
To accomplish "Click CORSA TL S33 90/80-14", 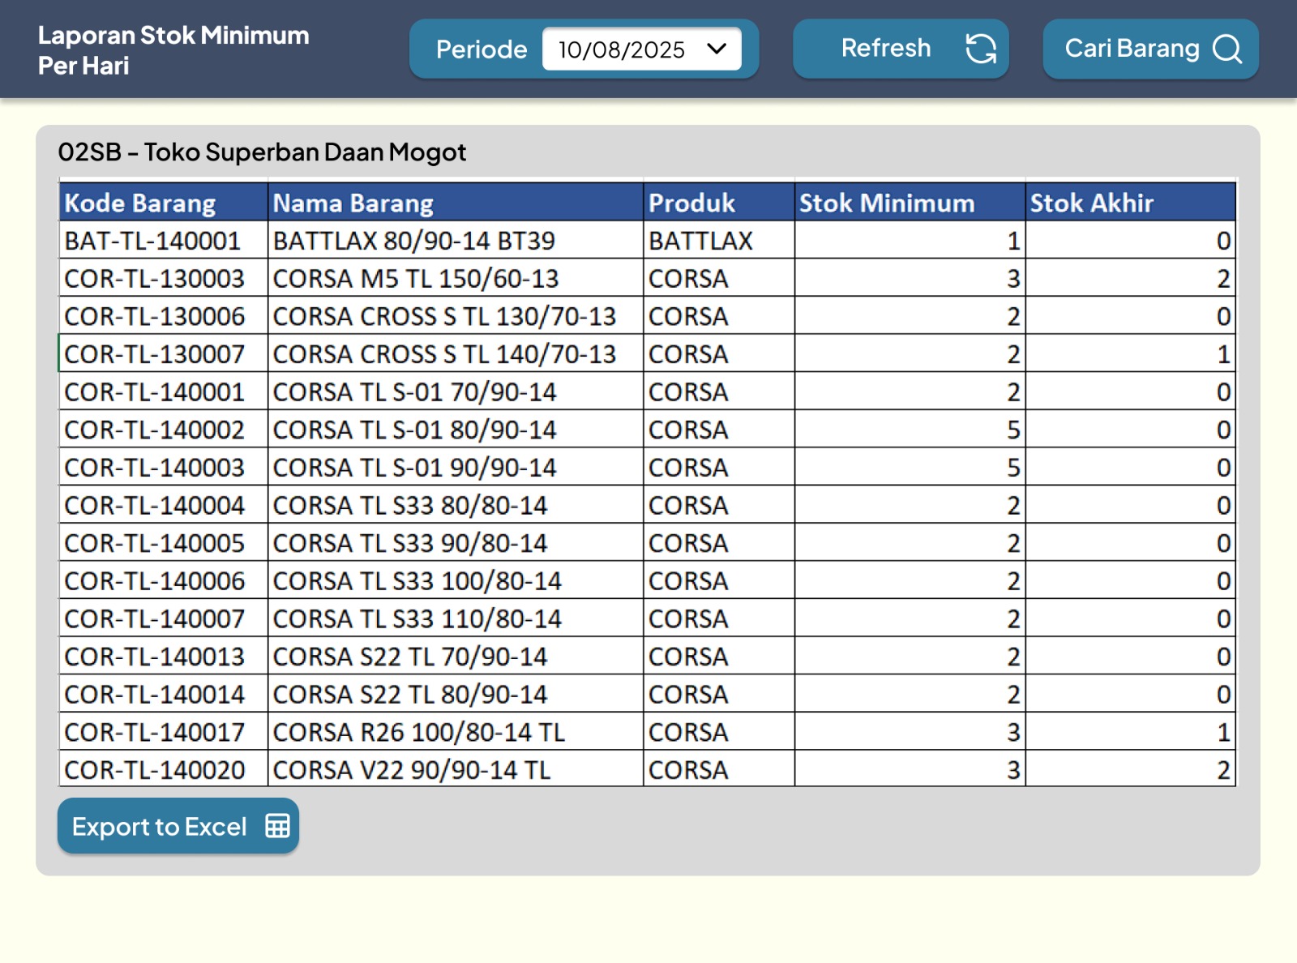I will (456, 543).
